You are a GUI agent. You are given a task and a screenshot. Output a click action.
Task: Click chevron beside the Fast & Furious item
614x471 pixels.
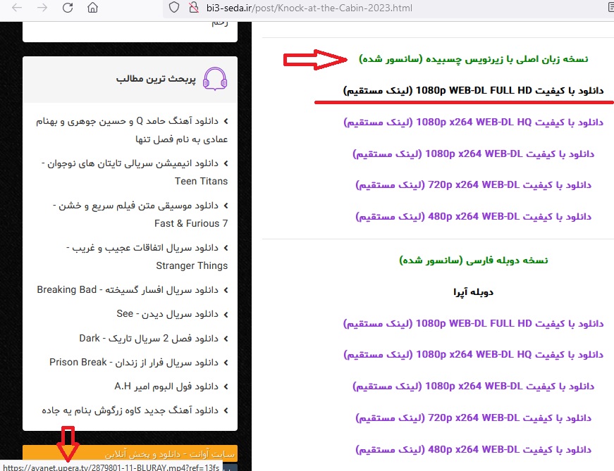click(x=226, y=206)
